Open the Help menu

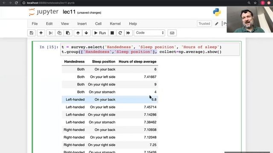[133, 24]
